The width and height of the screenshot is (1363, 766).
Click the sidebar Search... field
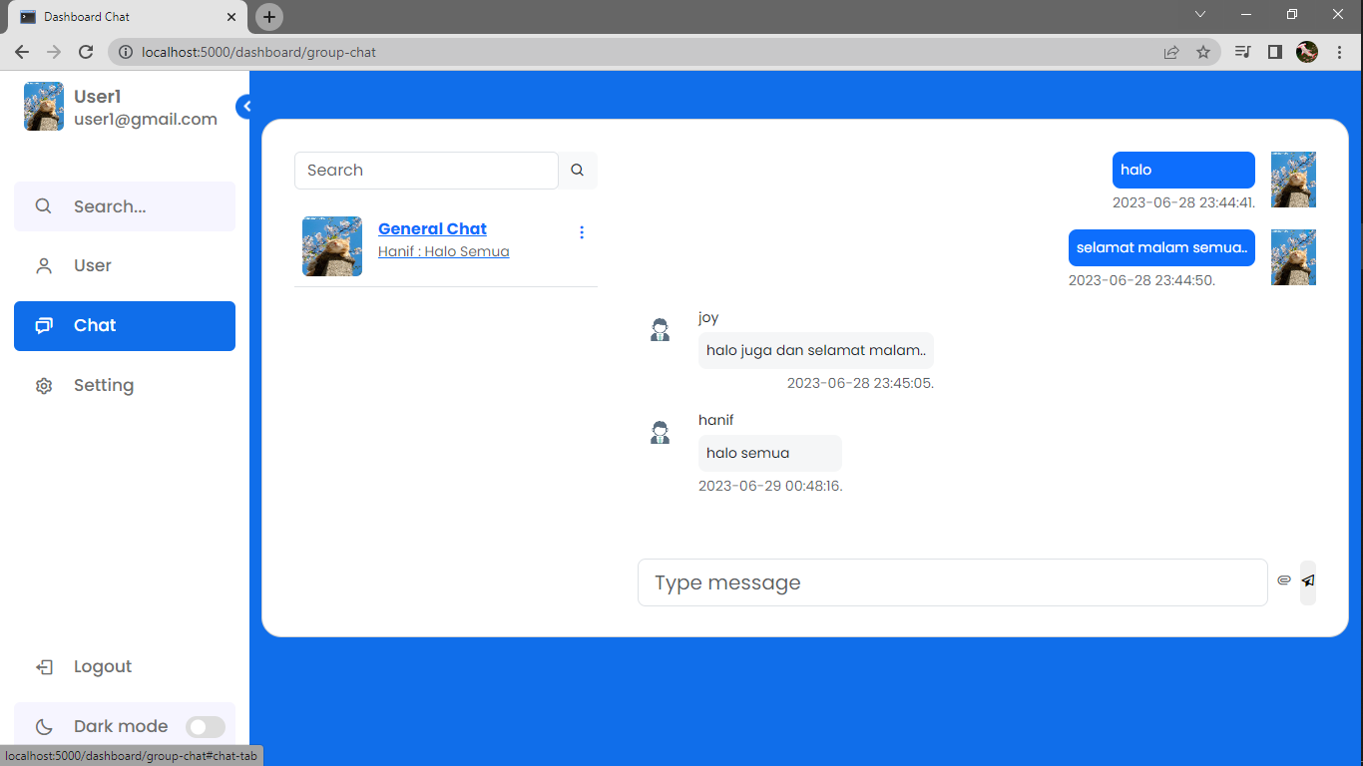(125, 206)
